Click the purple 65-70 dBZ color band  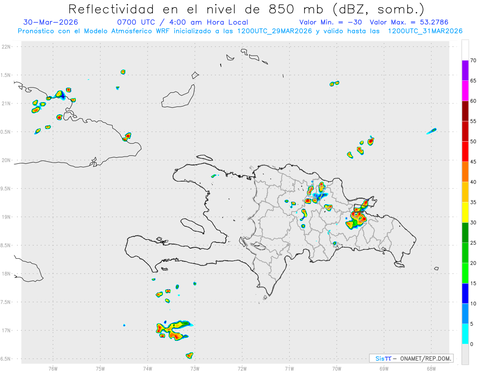pos(465,71)
